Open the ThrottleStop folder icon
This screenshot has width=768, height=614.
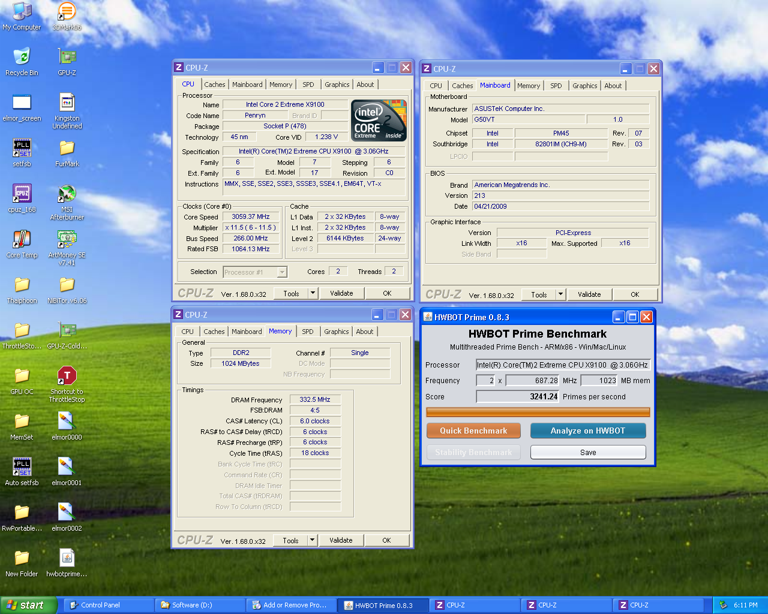click(22, 335)
